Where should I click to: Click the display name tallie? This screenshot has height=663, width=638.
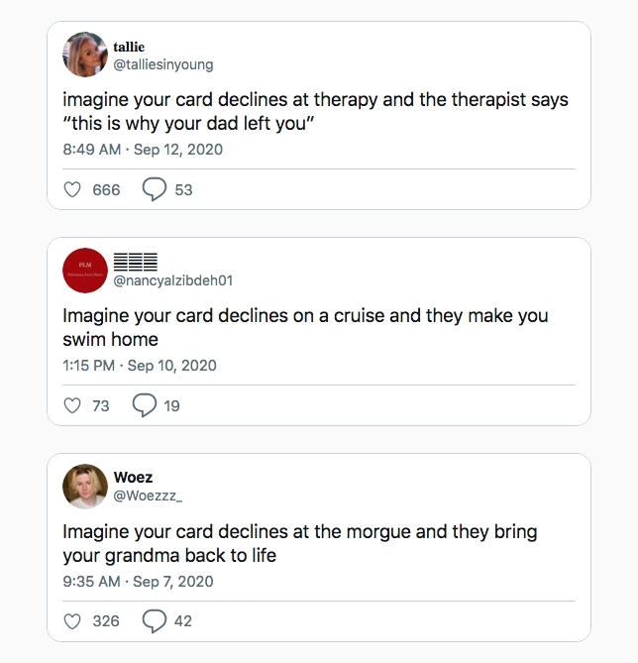click(129, 47)
